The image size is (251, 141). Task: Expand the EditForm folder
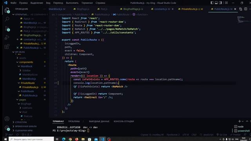tap(20, 108)
